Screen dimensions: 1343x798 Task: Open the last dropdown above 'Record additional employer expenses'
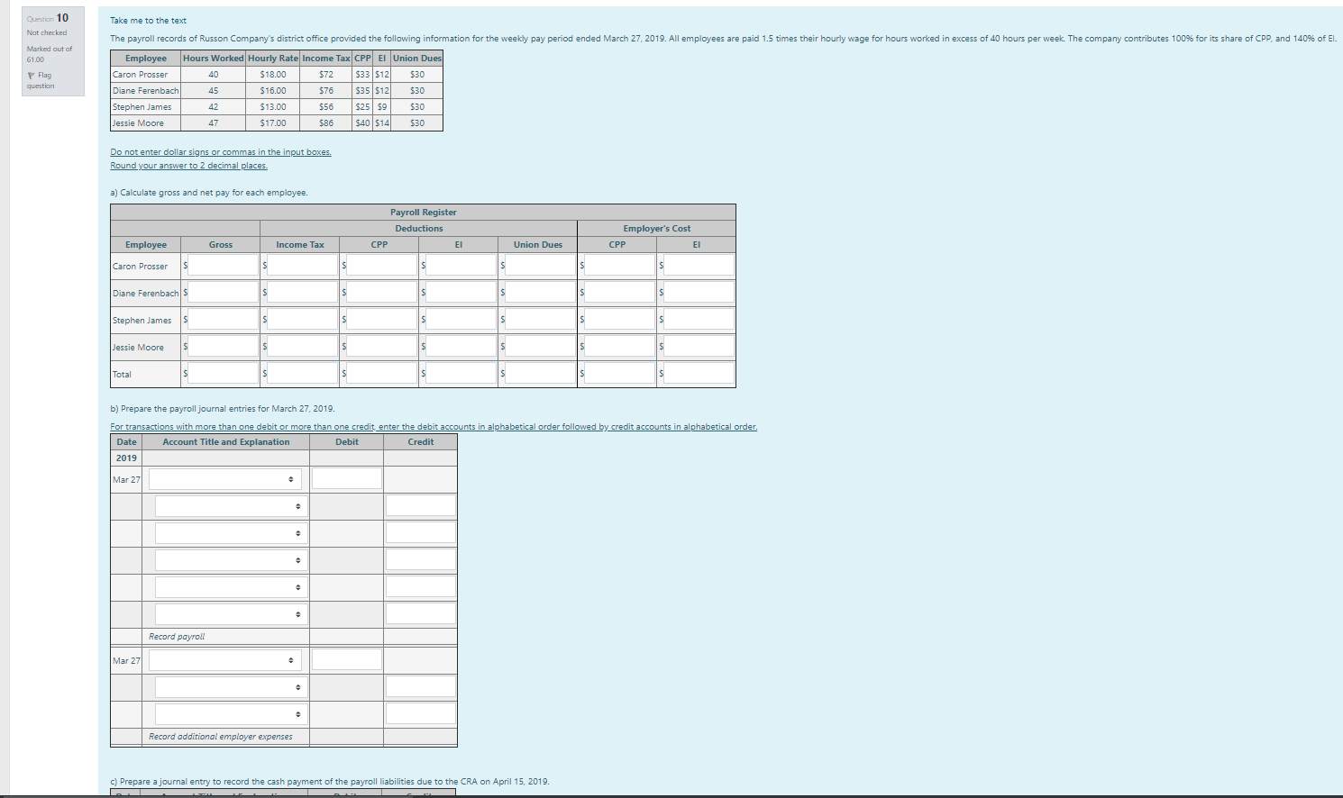point(230,713)
